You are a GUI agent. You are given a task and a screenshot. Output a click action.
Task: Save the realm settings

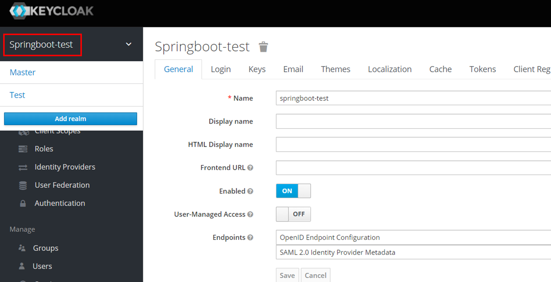pos(287,275)
